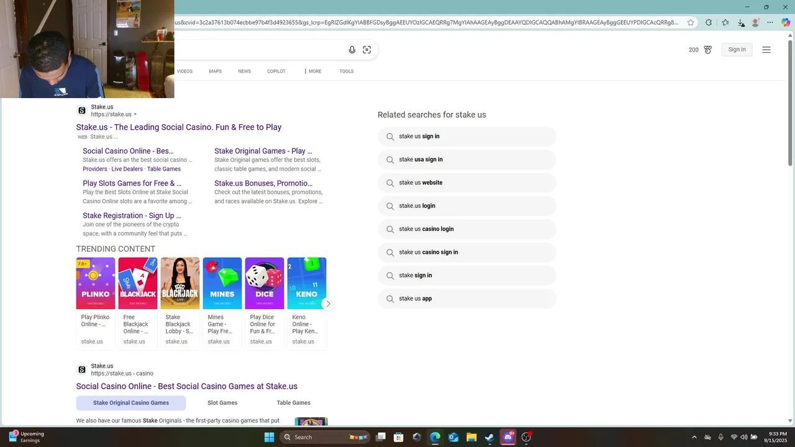This screenshot has width=795, height=447.
Task: Click volume speaker icon in system tray
Action: pyautogui.click(x=744, y=437)
